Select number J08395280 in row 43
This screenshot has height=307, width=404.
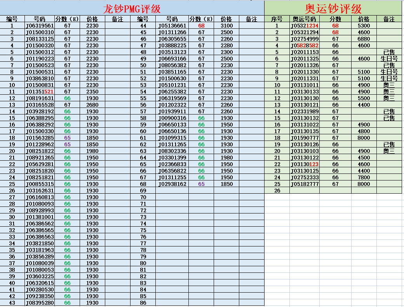pos(40,303)
